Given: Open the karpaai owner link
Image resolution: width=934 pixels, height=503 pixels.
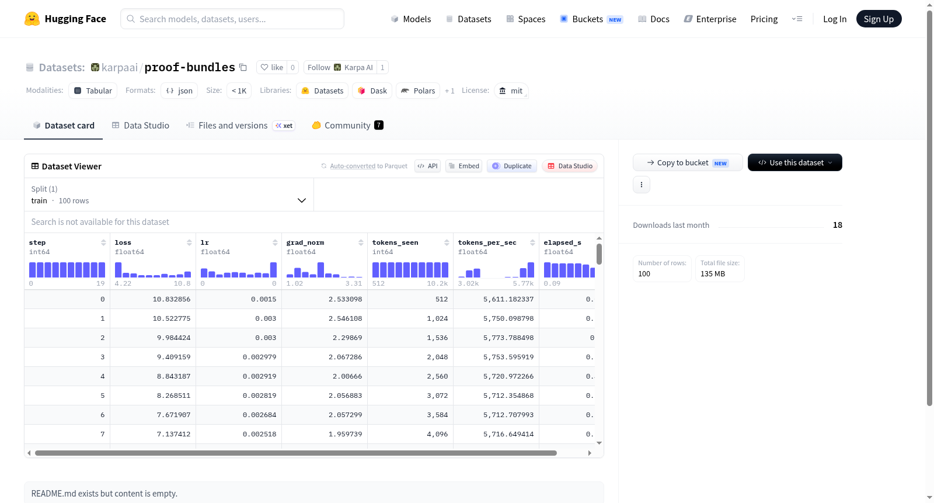Looking at the screenshot, I should pyautogui.click(x=120, y=67).
